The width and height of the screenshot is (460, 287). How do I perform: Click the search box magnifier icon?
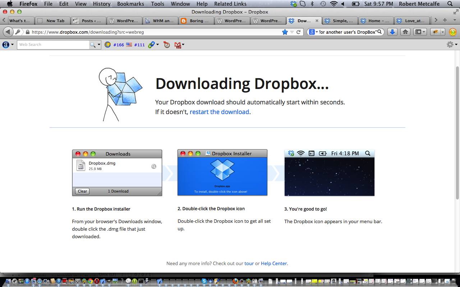point(379,32)
